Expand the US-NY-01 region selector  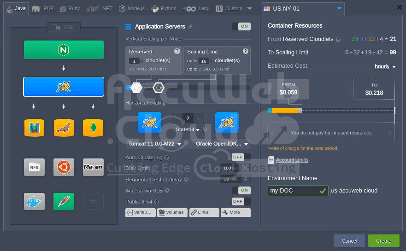340,8
